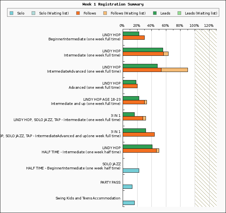This screenshot has height=213, width=226.
Task: Click the 100% axis tick label
Action: point(194,26)
